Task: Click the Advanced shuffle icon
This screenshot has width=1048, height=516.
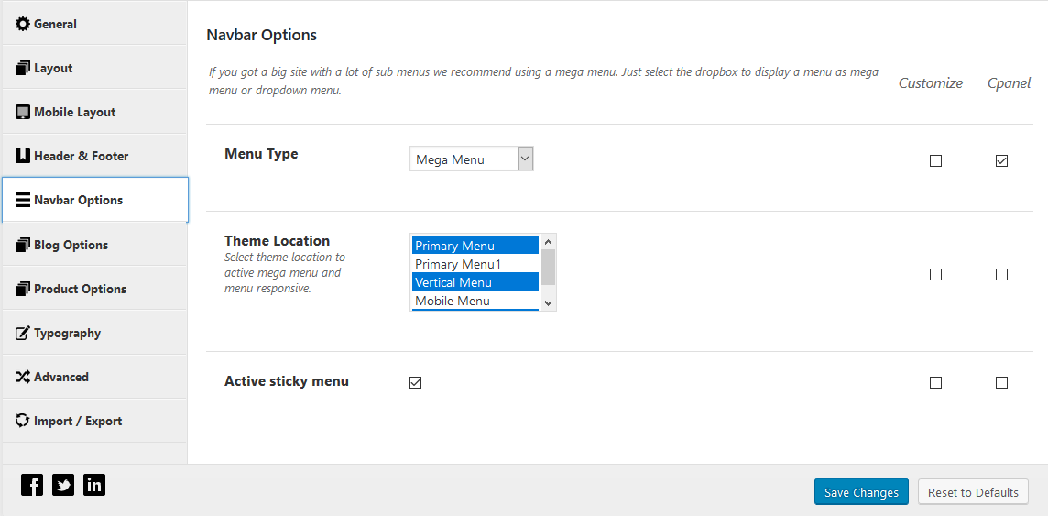Action: [x=23, y=377]
